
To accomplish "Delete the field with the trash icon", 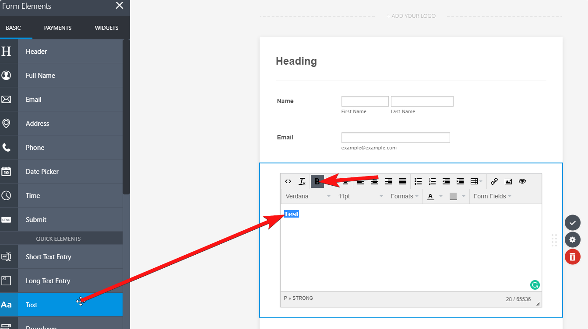I will pos(572,257).
